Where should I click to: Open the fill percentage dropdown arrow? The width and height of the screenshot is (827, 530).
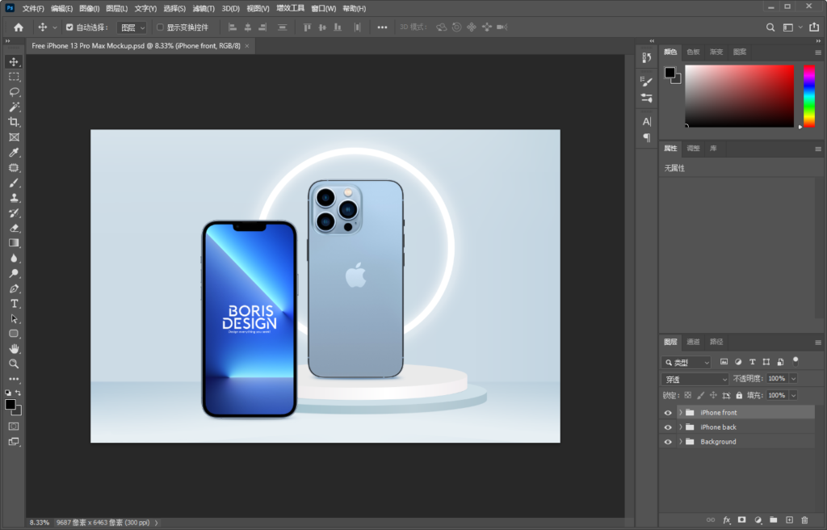[x=793, y=395]
